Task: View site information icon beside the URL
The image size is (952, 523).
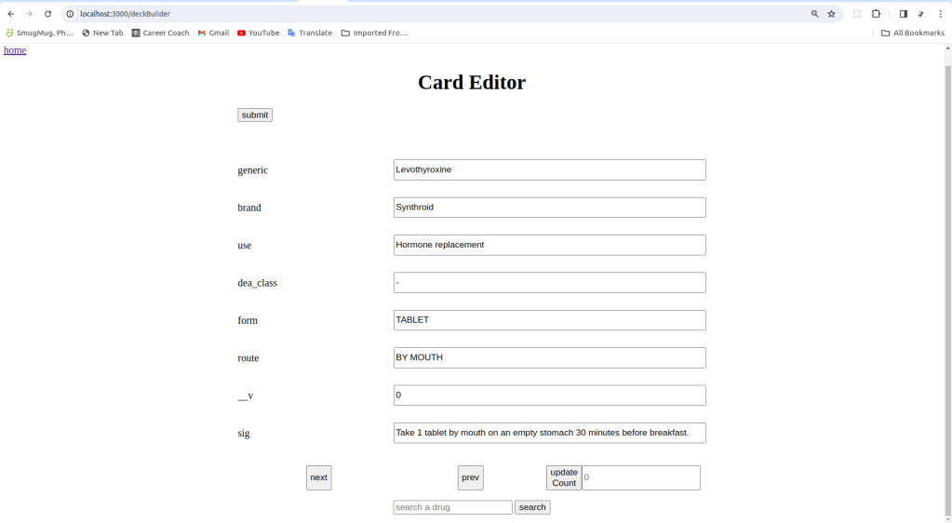Action: coord(70,14)
